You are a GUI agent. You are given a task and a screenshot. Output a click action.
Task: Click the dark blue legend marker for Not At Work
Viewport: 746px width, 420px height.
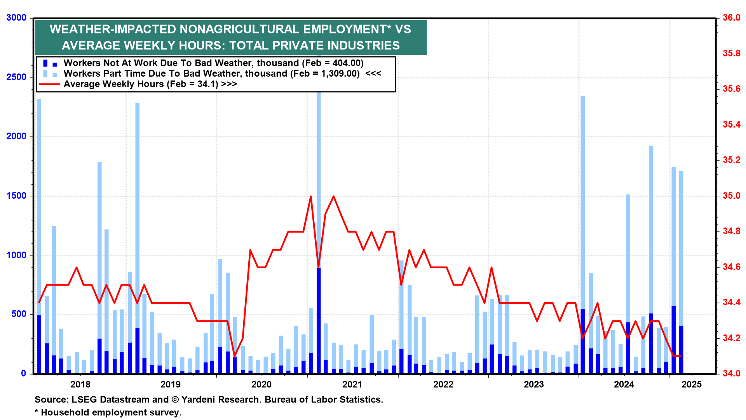point(45,63)
